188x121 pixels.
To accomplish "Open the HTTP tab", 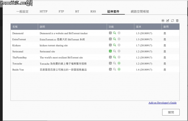I will [44, 11].
